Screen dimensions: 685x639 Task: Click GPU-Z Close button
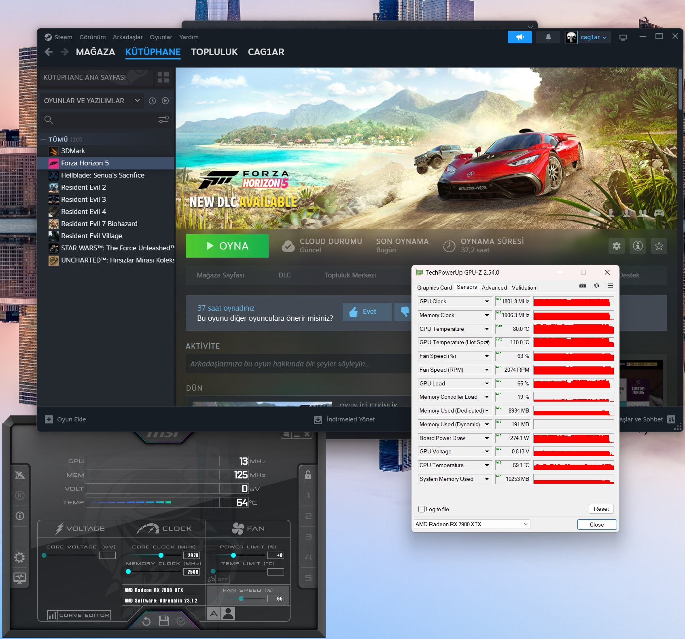pos(597,525)
